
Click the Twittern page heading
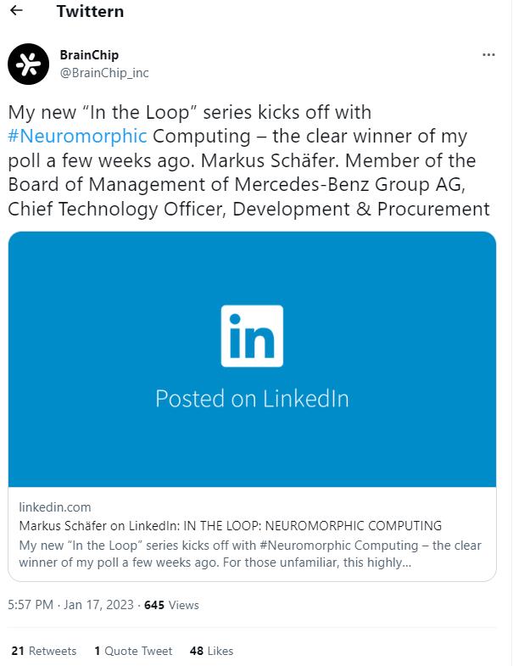coord(91,12)
